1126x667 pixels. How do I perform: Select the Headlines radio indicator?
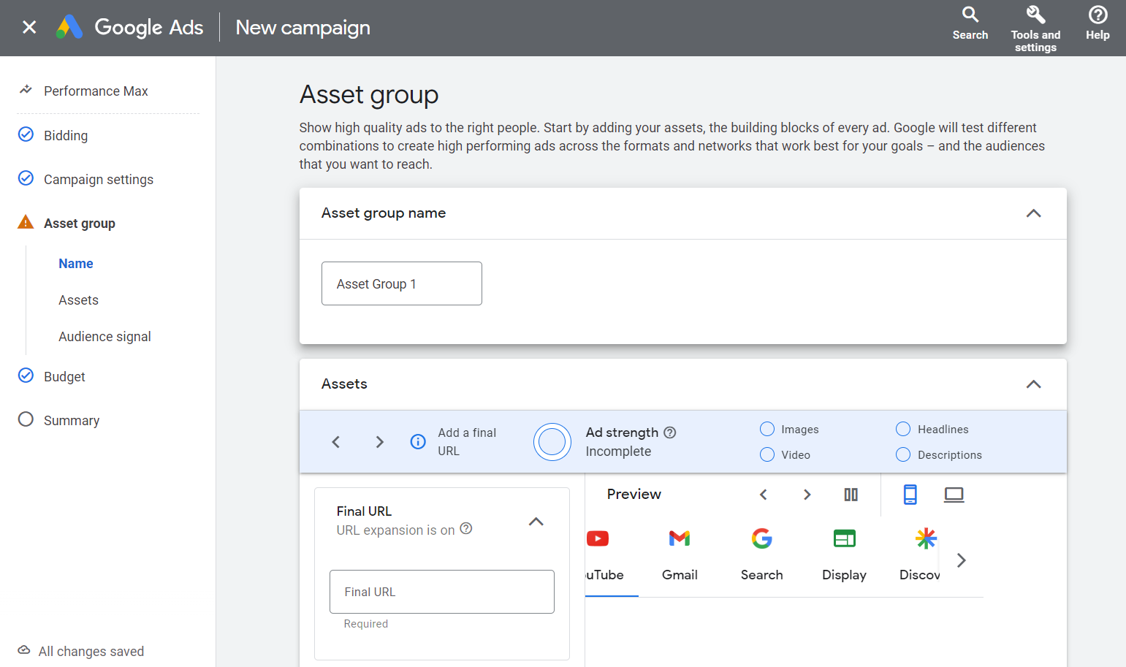tap(903, 429)
